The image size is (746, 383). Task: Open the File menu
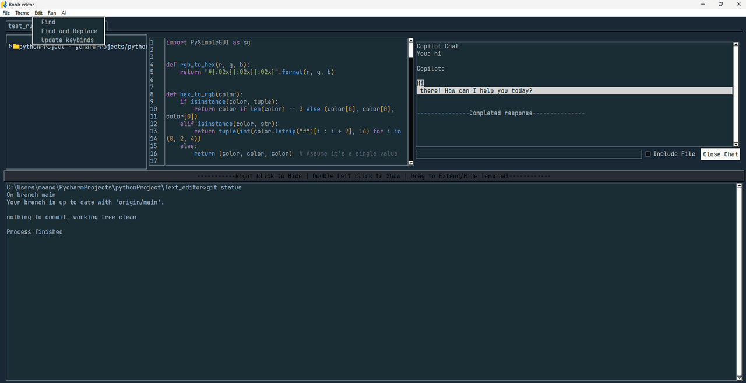coord(6,13)
